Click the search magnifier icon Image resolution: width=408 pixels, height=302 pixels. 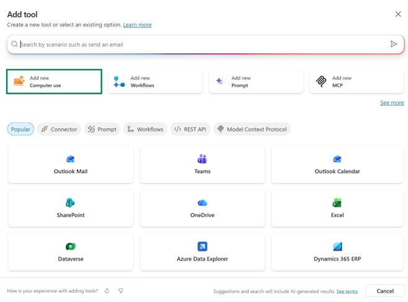[15, 44]
